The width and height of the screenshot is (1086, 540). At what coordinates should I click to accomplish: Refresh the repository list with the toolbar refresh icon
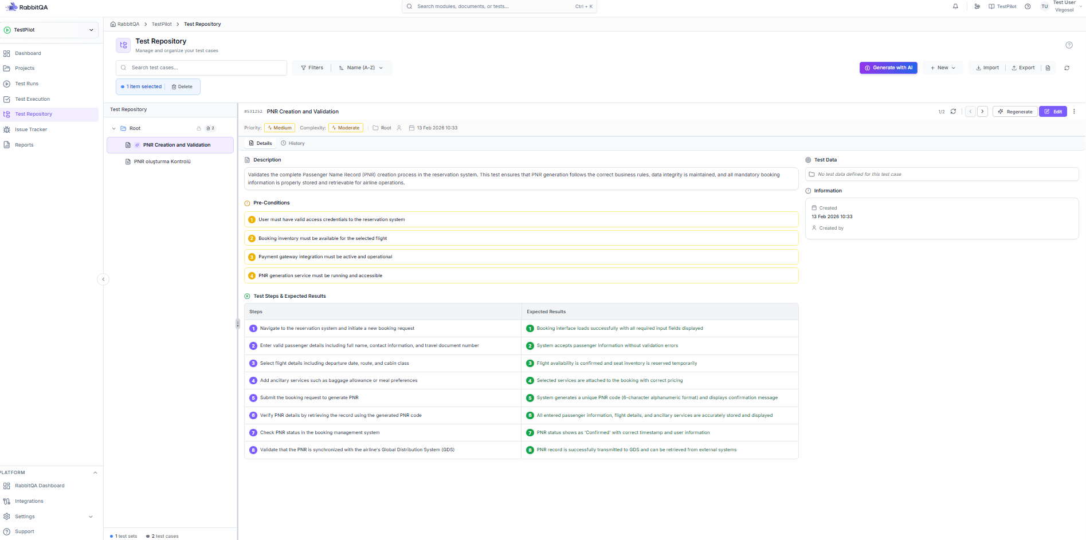pyautogui.click(x=1067, y=68)
